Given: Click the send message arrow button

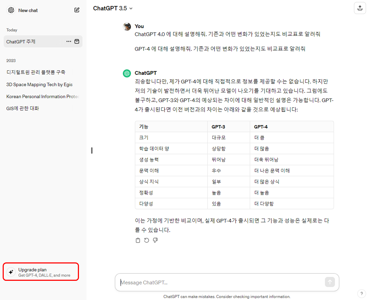Looking at the screenshot, I should [x=330, y=282].
